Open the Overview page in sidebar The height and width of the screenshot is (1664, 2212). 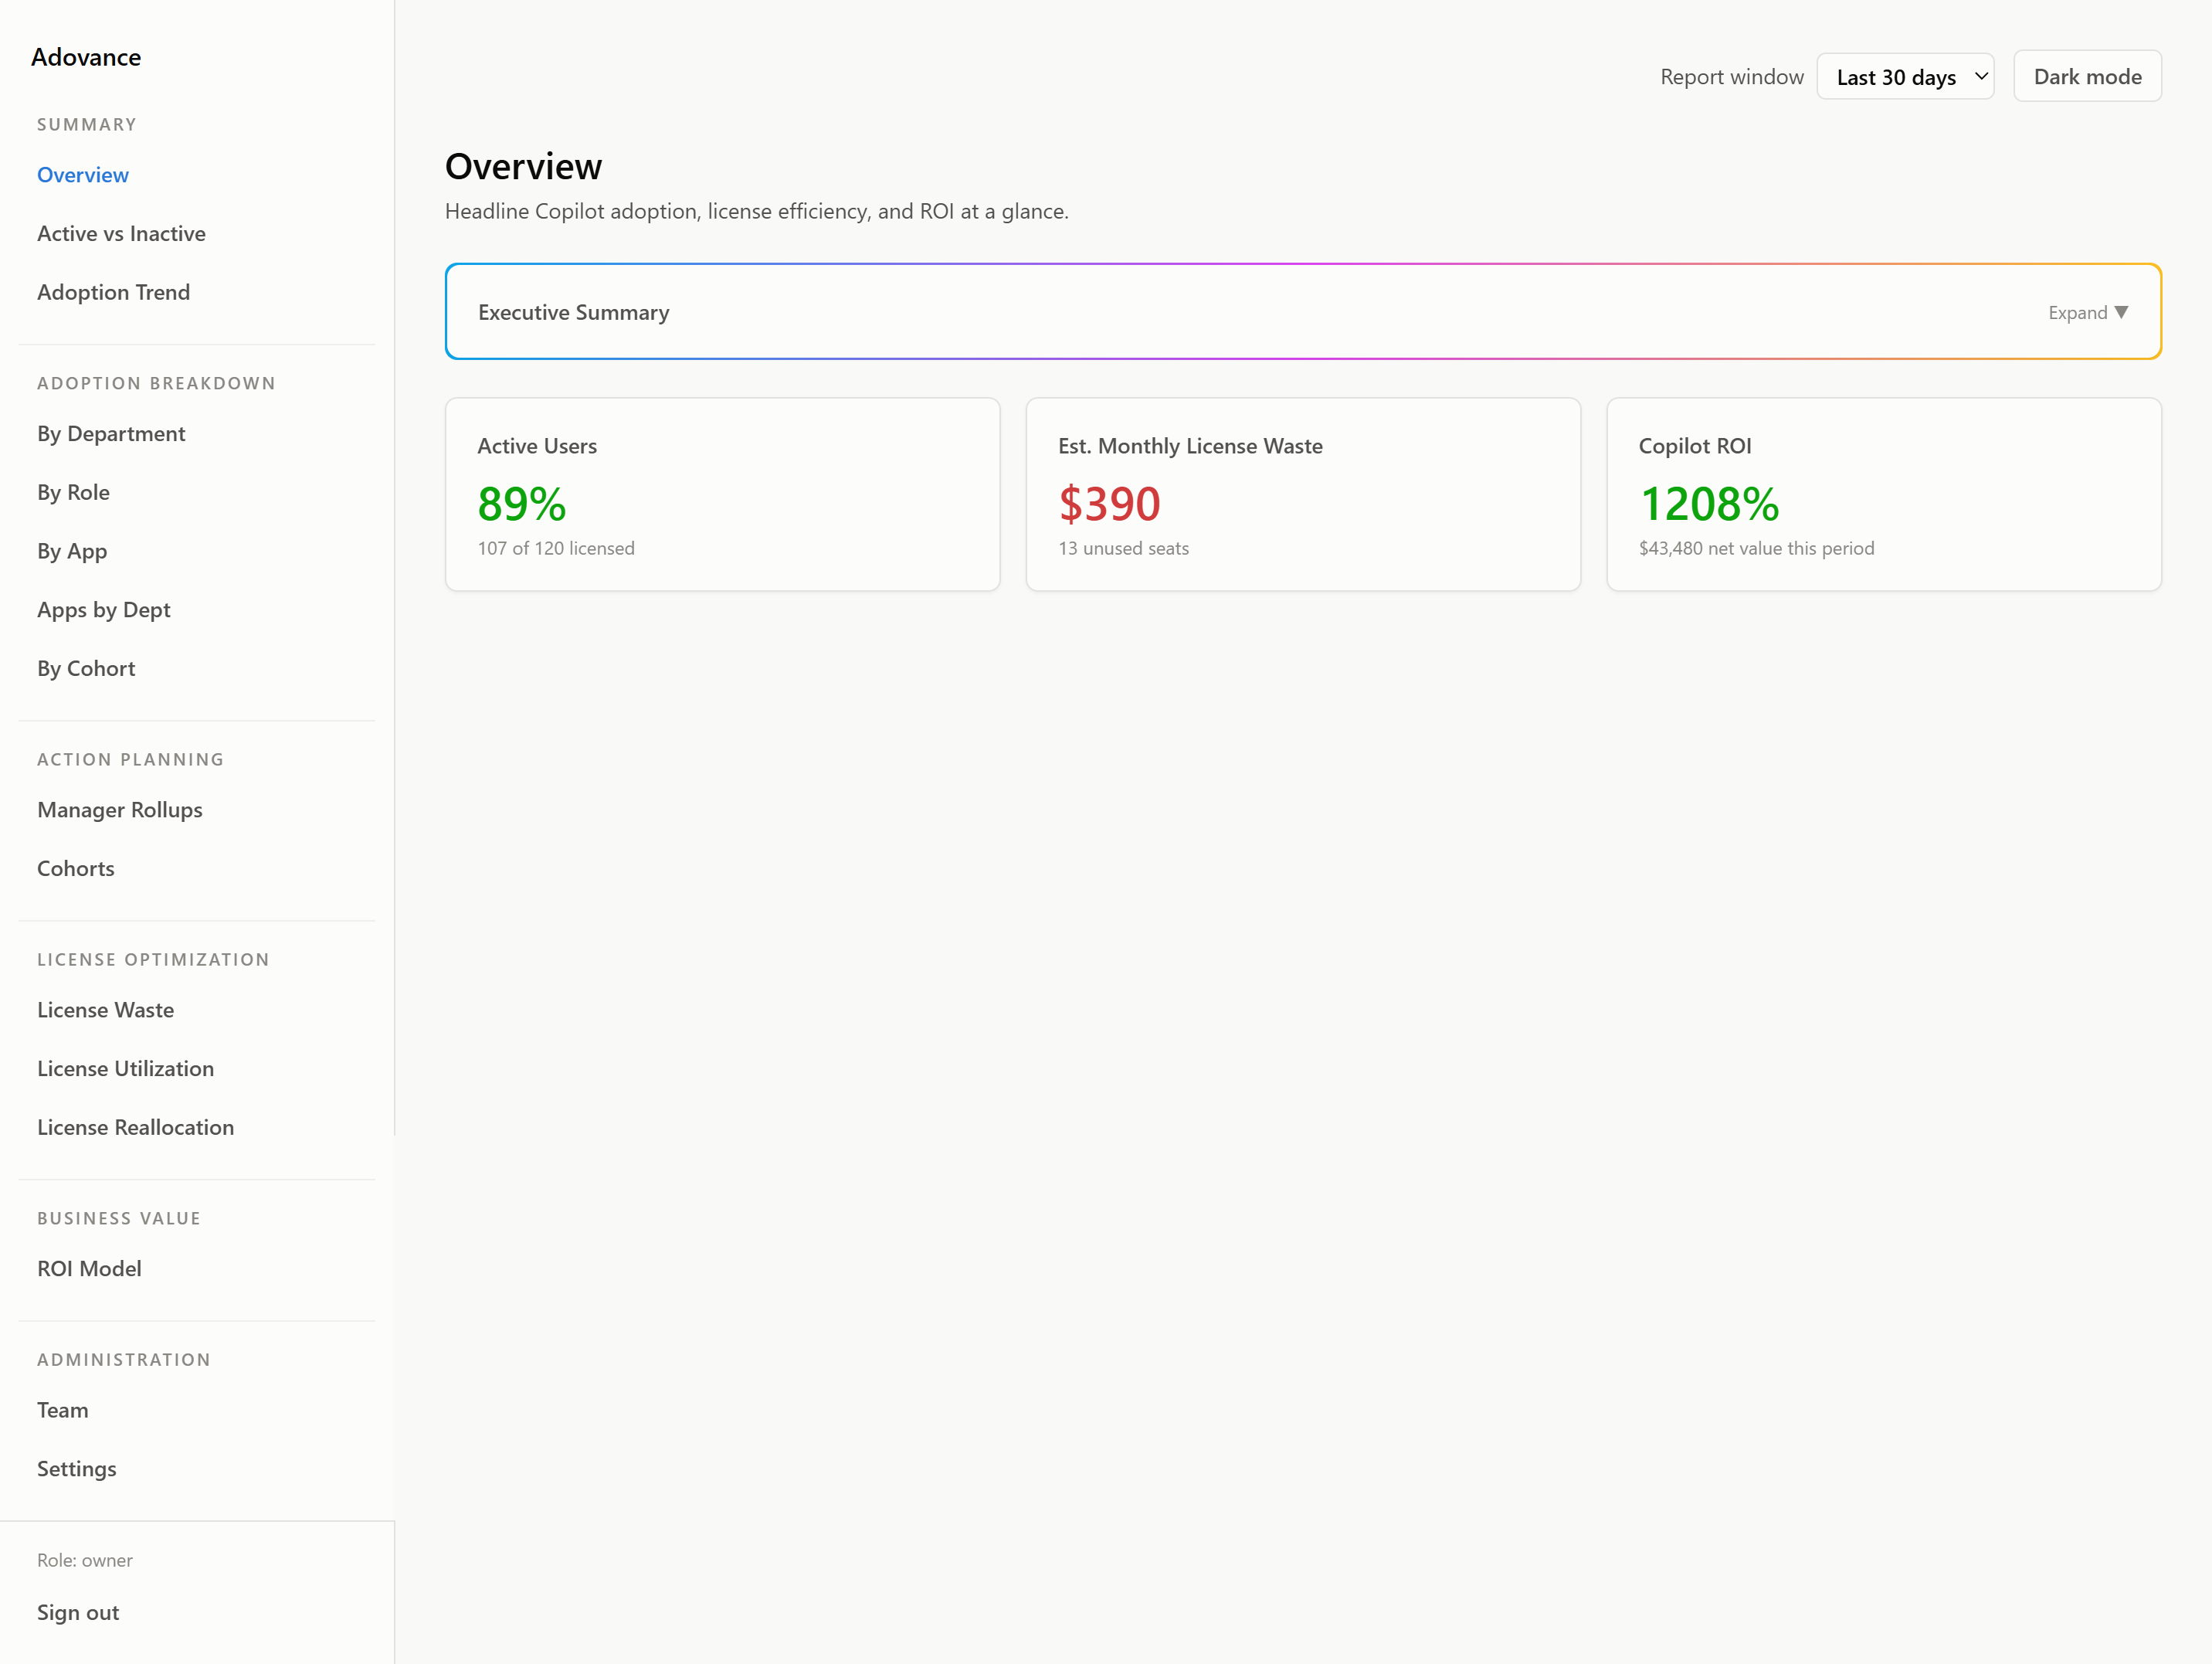[x=83, y=175]
